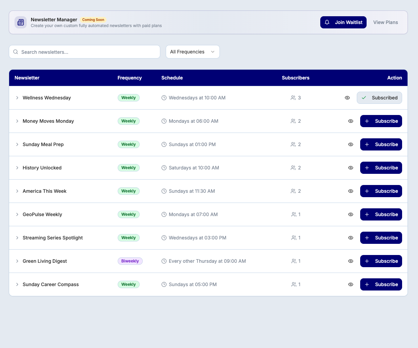Focus the Search newsletters input field

tap(85, 52)
